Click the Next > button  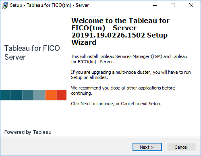tap(147, 147)
